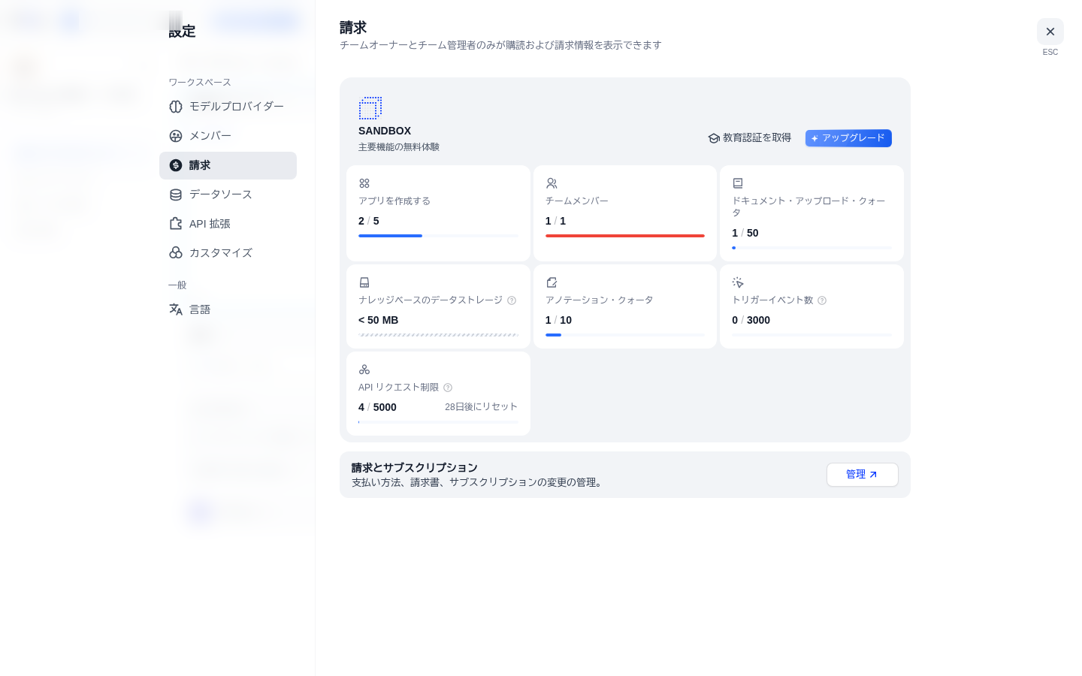Click the SANDBOX plan name
Image resolution: width=1082 pixels, height=676 pixels.
click(x=385, y=131)
